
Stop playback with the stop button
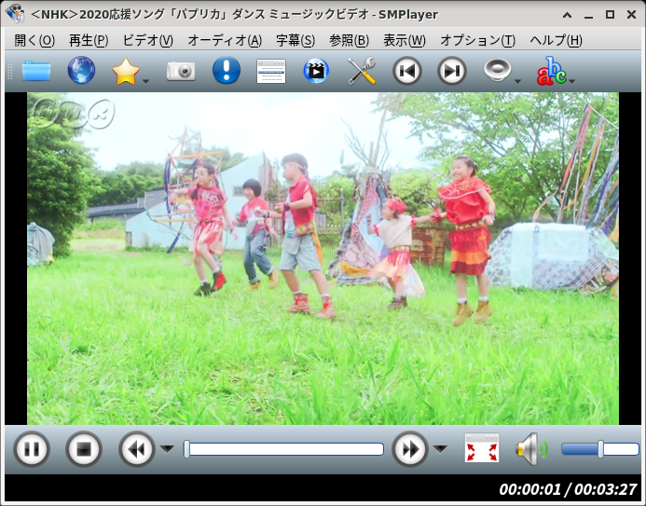84,449
